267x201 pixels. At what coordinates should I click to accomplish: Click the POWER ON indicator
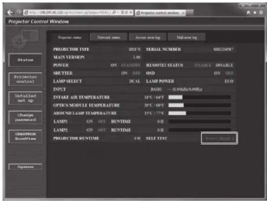click(113, 65)
